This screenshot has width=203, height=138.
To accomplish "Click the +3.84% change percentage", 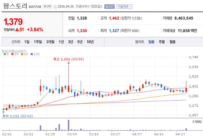I will (35, 29).
